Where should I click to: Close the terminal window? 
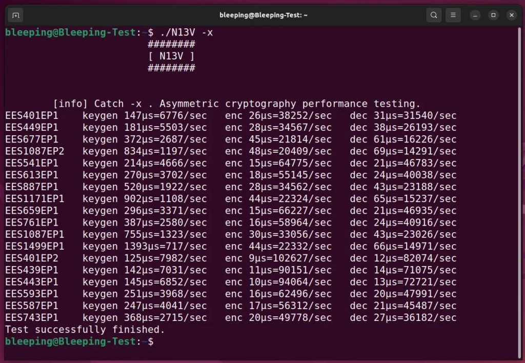pos(512,15)
